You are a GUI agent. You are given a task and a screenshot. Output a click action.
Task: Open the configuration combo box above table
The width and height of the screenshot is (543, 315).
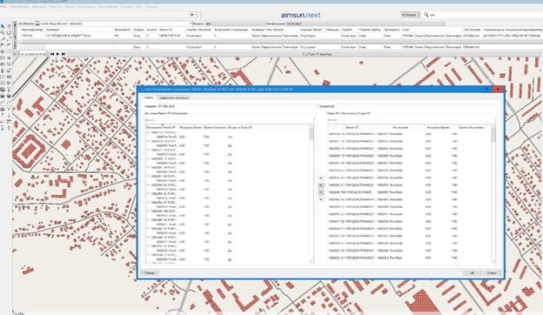365,23
